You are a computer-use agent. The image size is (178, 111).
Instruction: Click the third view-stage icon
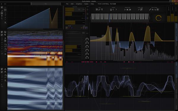coord(155,10)
